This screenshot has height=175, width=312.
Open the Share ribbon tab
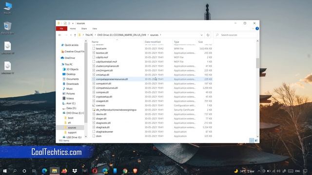[84, 29]
